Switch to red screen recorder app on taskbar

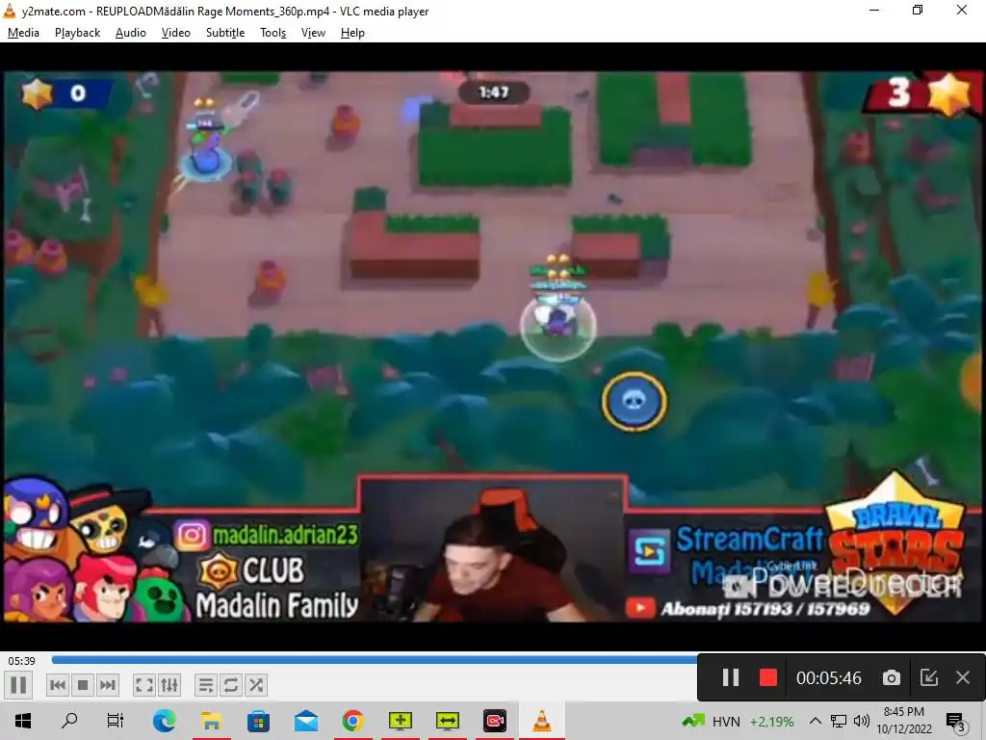coord(495,721)
